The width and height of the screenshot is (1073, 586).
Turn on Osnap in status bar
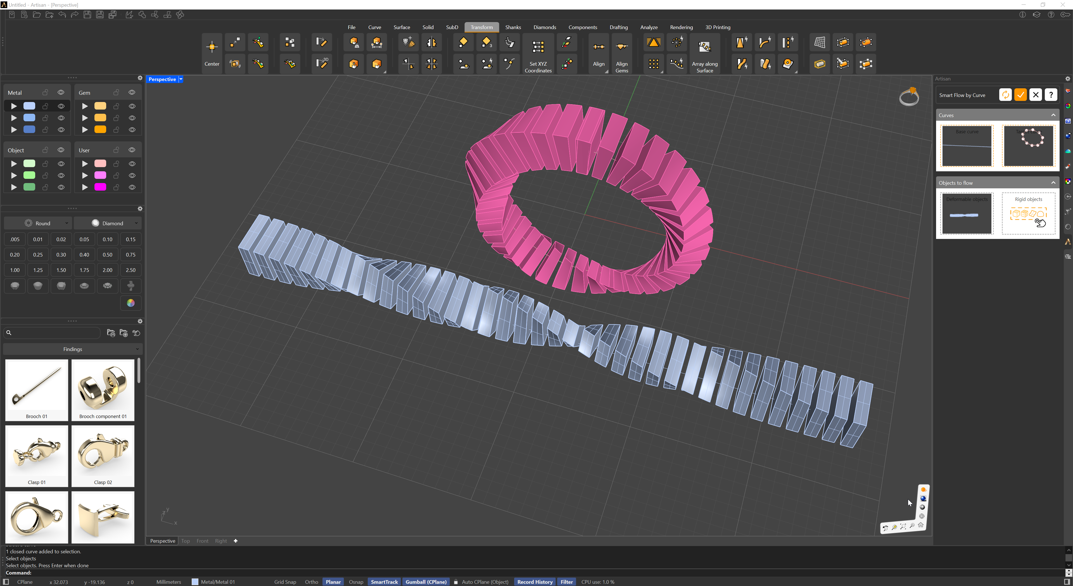[x=356, y=582]
